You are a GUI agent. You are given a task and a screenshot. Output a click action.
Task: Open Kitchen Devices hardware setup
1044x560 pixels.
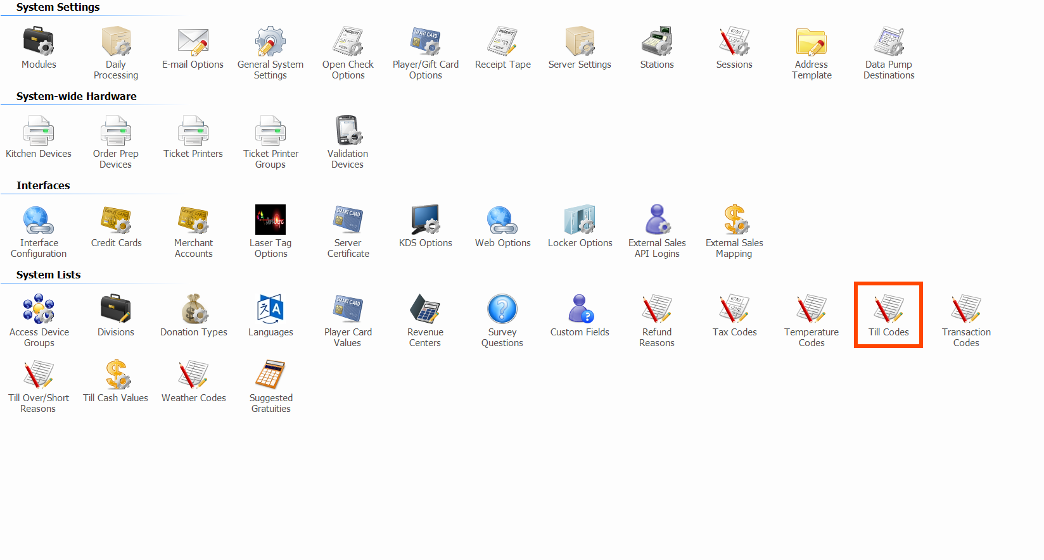click(x=39, y=132)
